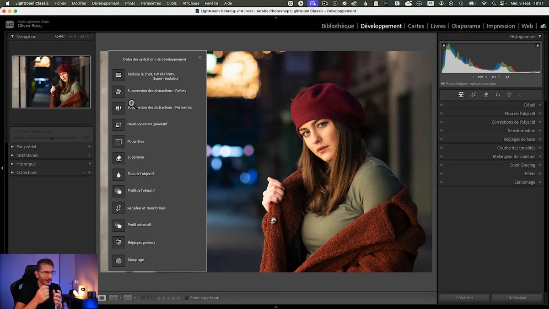The height and width of the screenshot is (309, 549).
Task: Expand the Mélangeur de couleurs panel
Action: click(x=540, y=157)
